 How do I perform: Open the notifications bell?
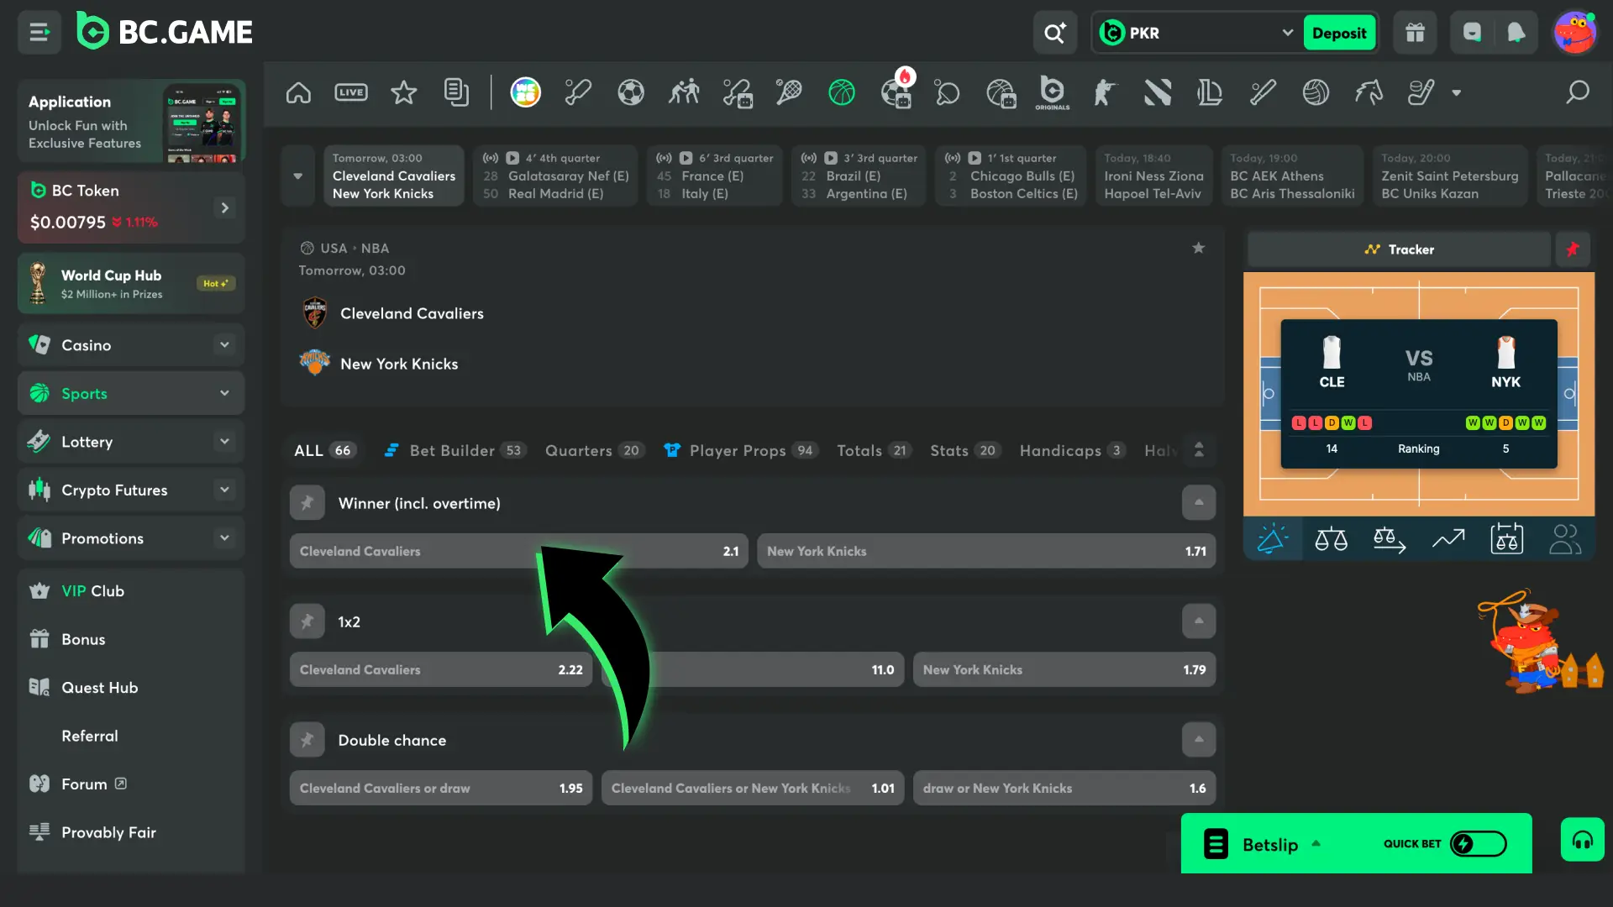[x=1516, y=33]
